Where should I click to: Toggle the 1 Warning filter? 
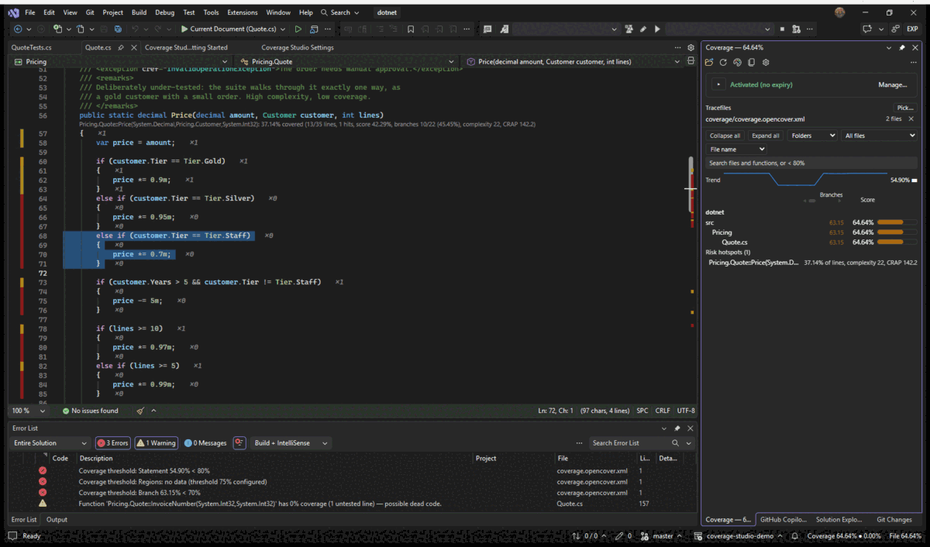point(157,443)
